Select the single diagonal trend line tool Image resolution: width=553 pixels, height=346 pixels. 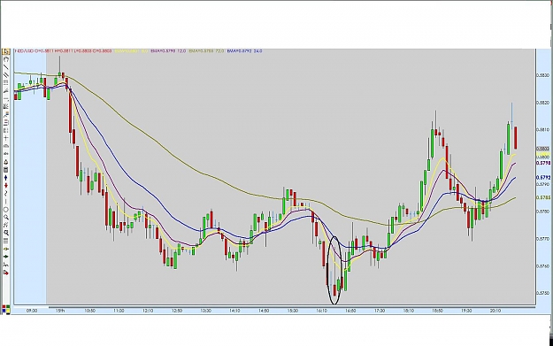tap(6, 66)
